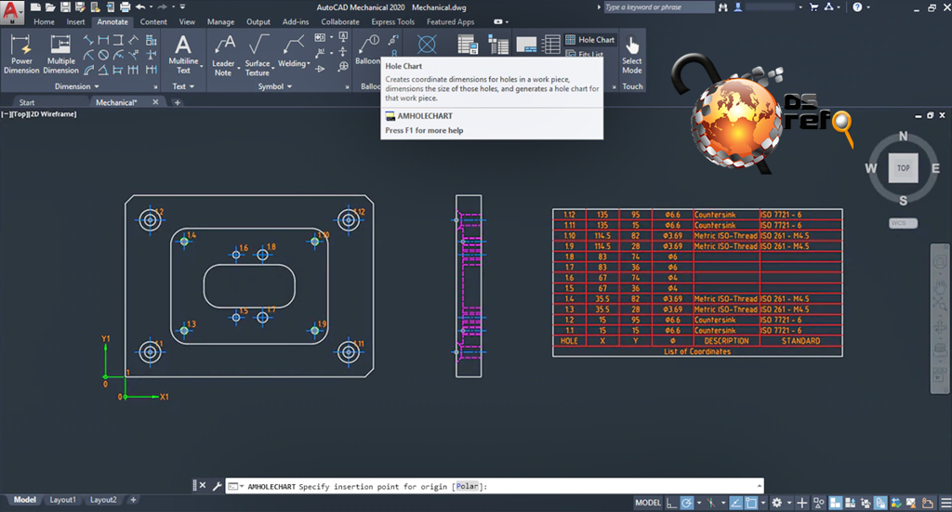This screenshot has width=952, height=512.
Task: Click the Help question mark icon
Action: click(857, 7)
